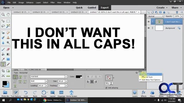Set center text alignment
Image resolution: width=184 pixels, height=103 pixels.
click(x=92, y=82)
